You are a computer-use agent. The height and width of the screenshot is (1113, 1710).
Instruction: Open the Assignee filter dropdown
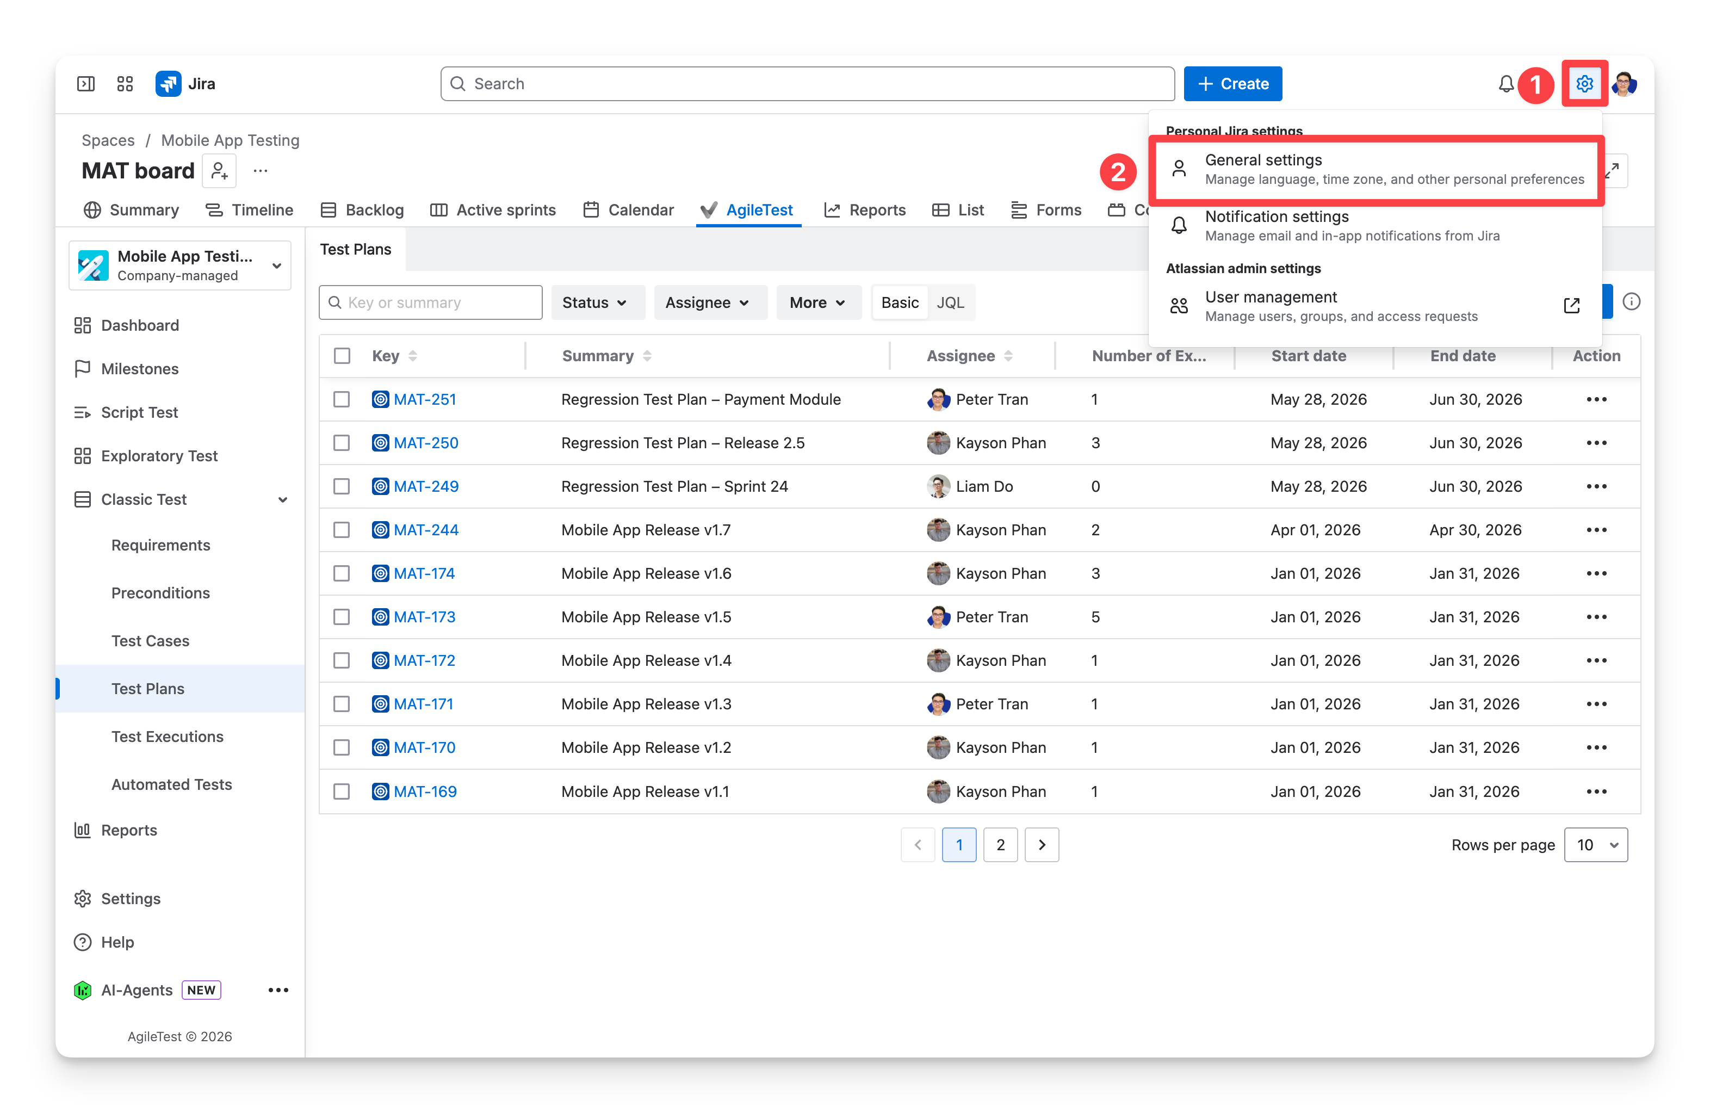(x=710, y=302)
